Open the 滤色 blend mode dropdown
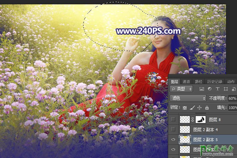 click(188, 98)
